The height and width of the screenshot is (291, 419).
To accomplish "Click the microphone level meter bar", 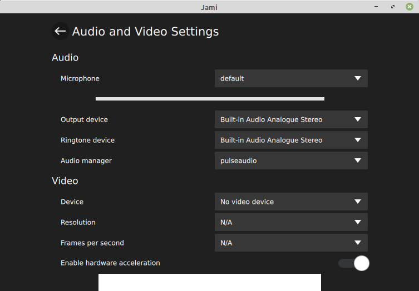I will (210, 99).
